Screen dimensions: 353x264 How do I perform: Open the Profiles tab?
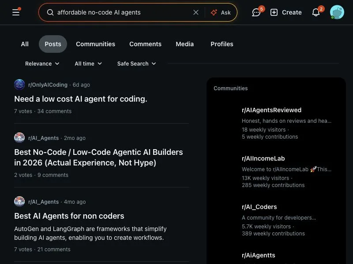tap(222, 44)
